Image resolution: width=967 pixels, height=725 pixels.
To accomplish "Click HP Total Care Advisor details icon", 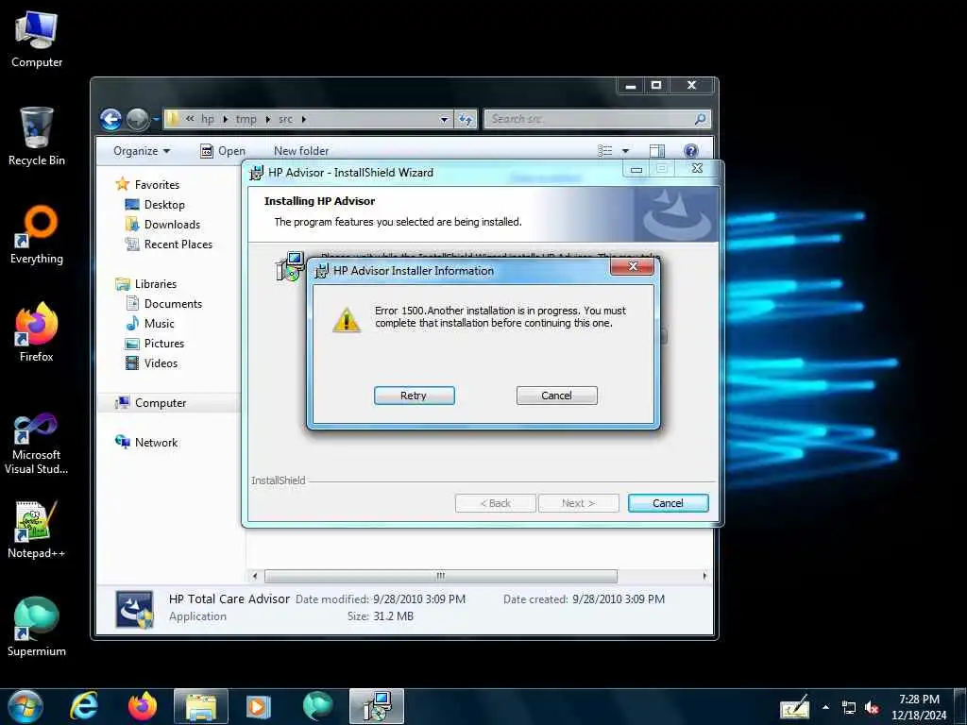I will coord(134,609).
